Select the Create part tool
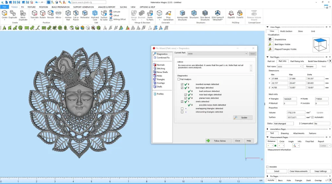Image resolution: width=332 pixels, height=184 pixels. [x=4, y=14]
